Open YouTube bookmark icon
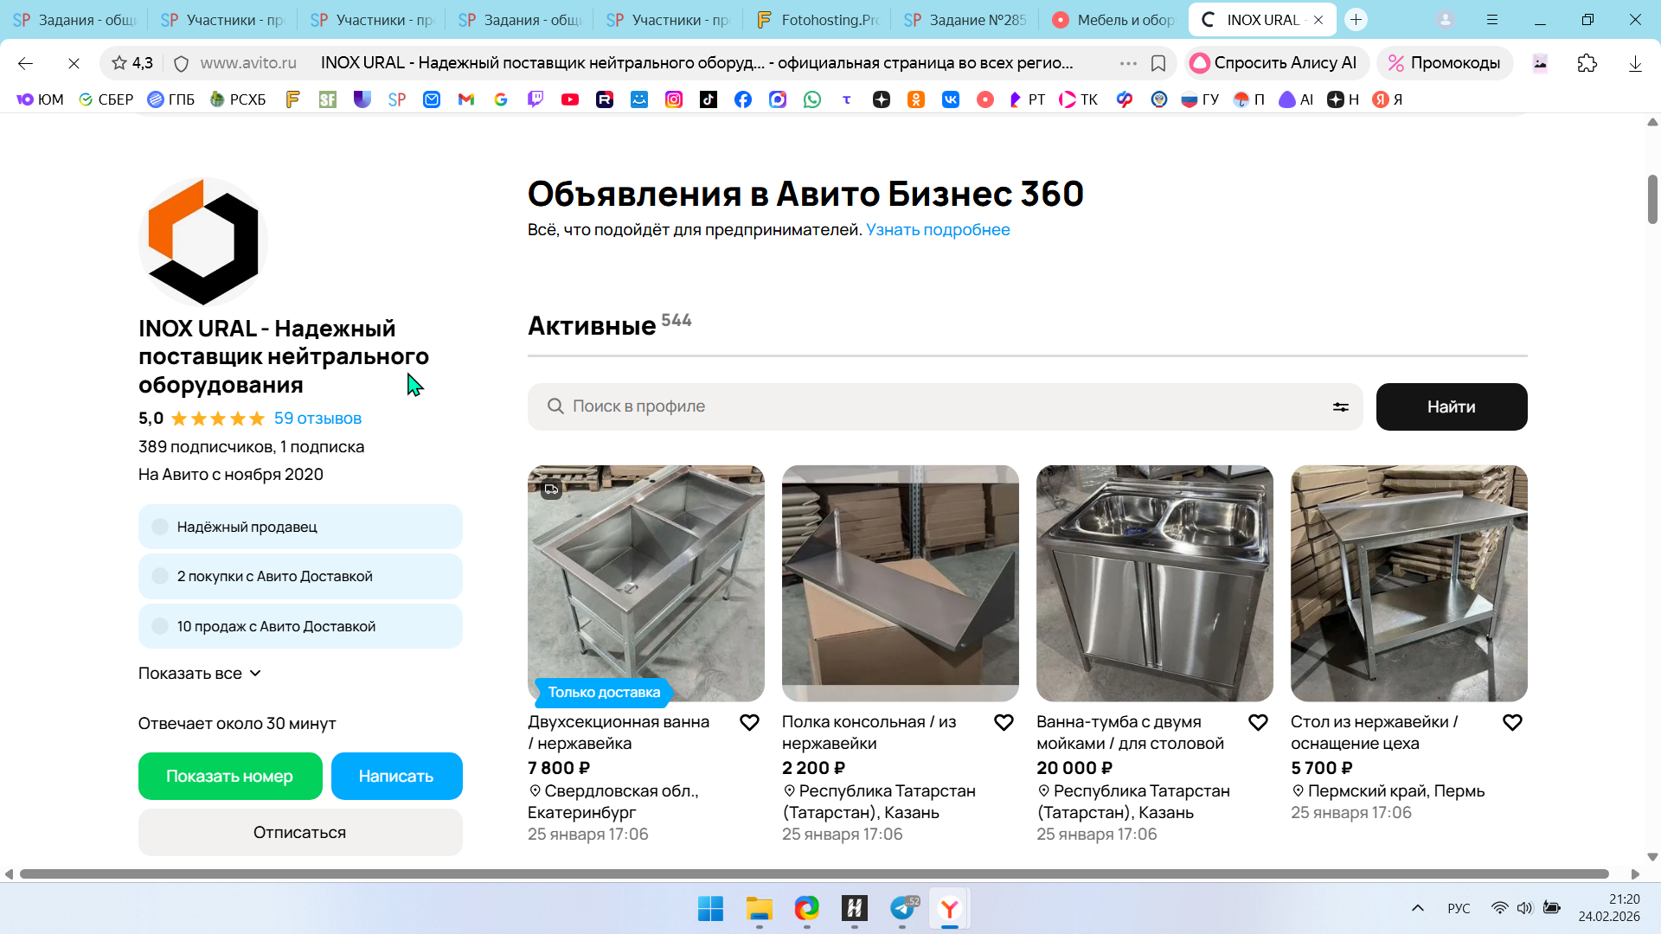The height and width of the screenshot is (934, 1661). (569, 99)
